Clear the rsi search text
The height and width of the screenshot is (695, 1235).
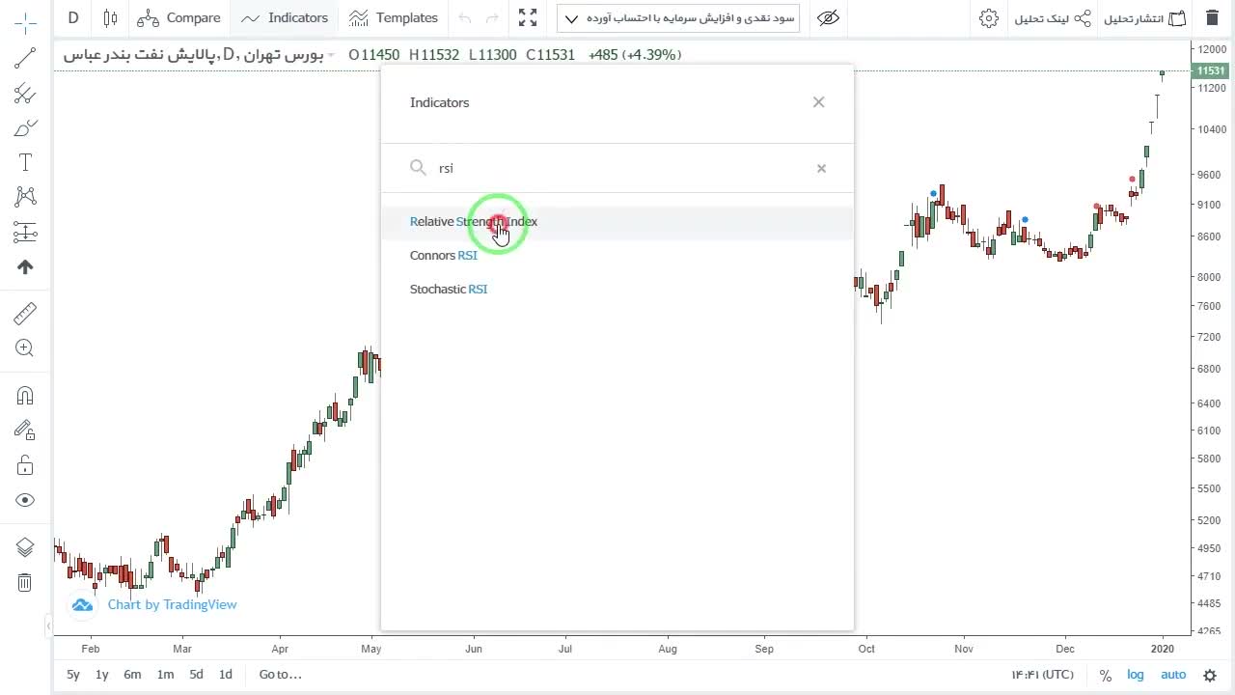(821, 168)
